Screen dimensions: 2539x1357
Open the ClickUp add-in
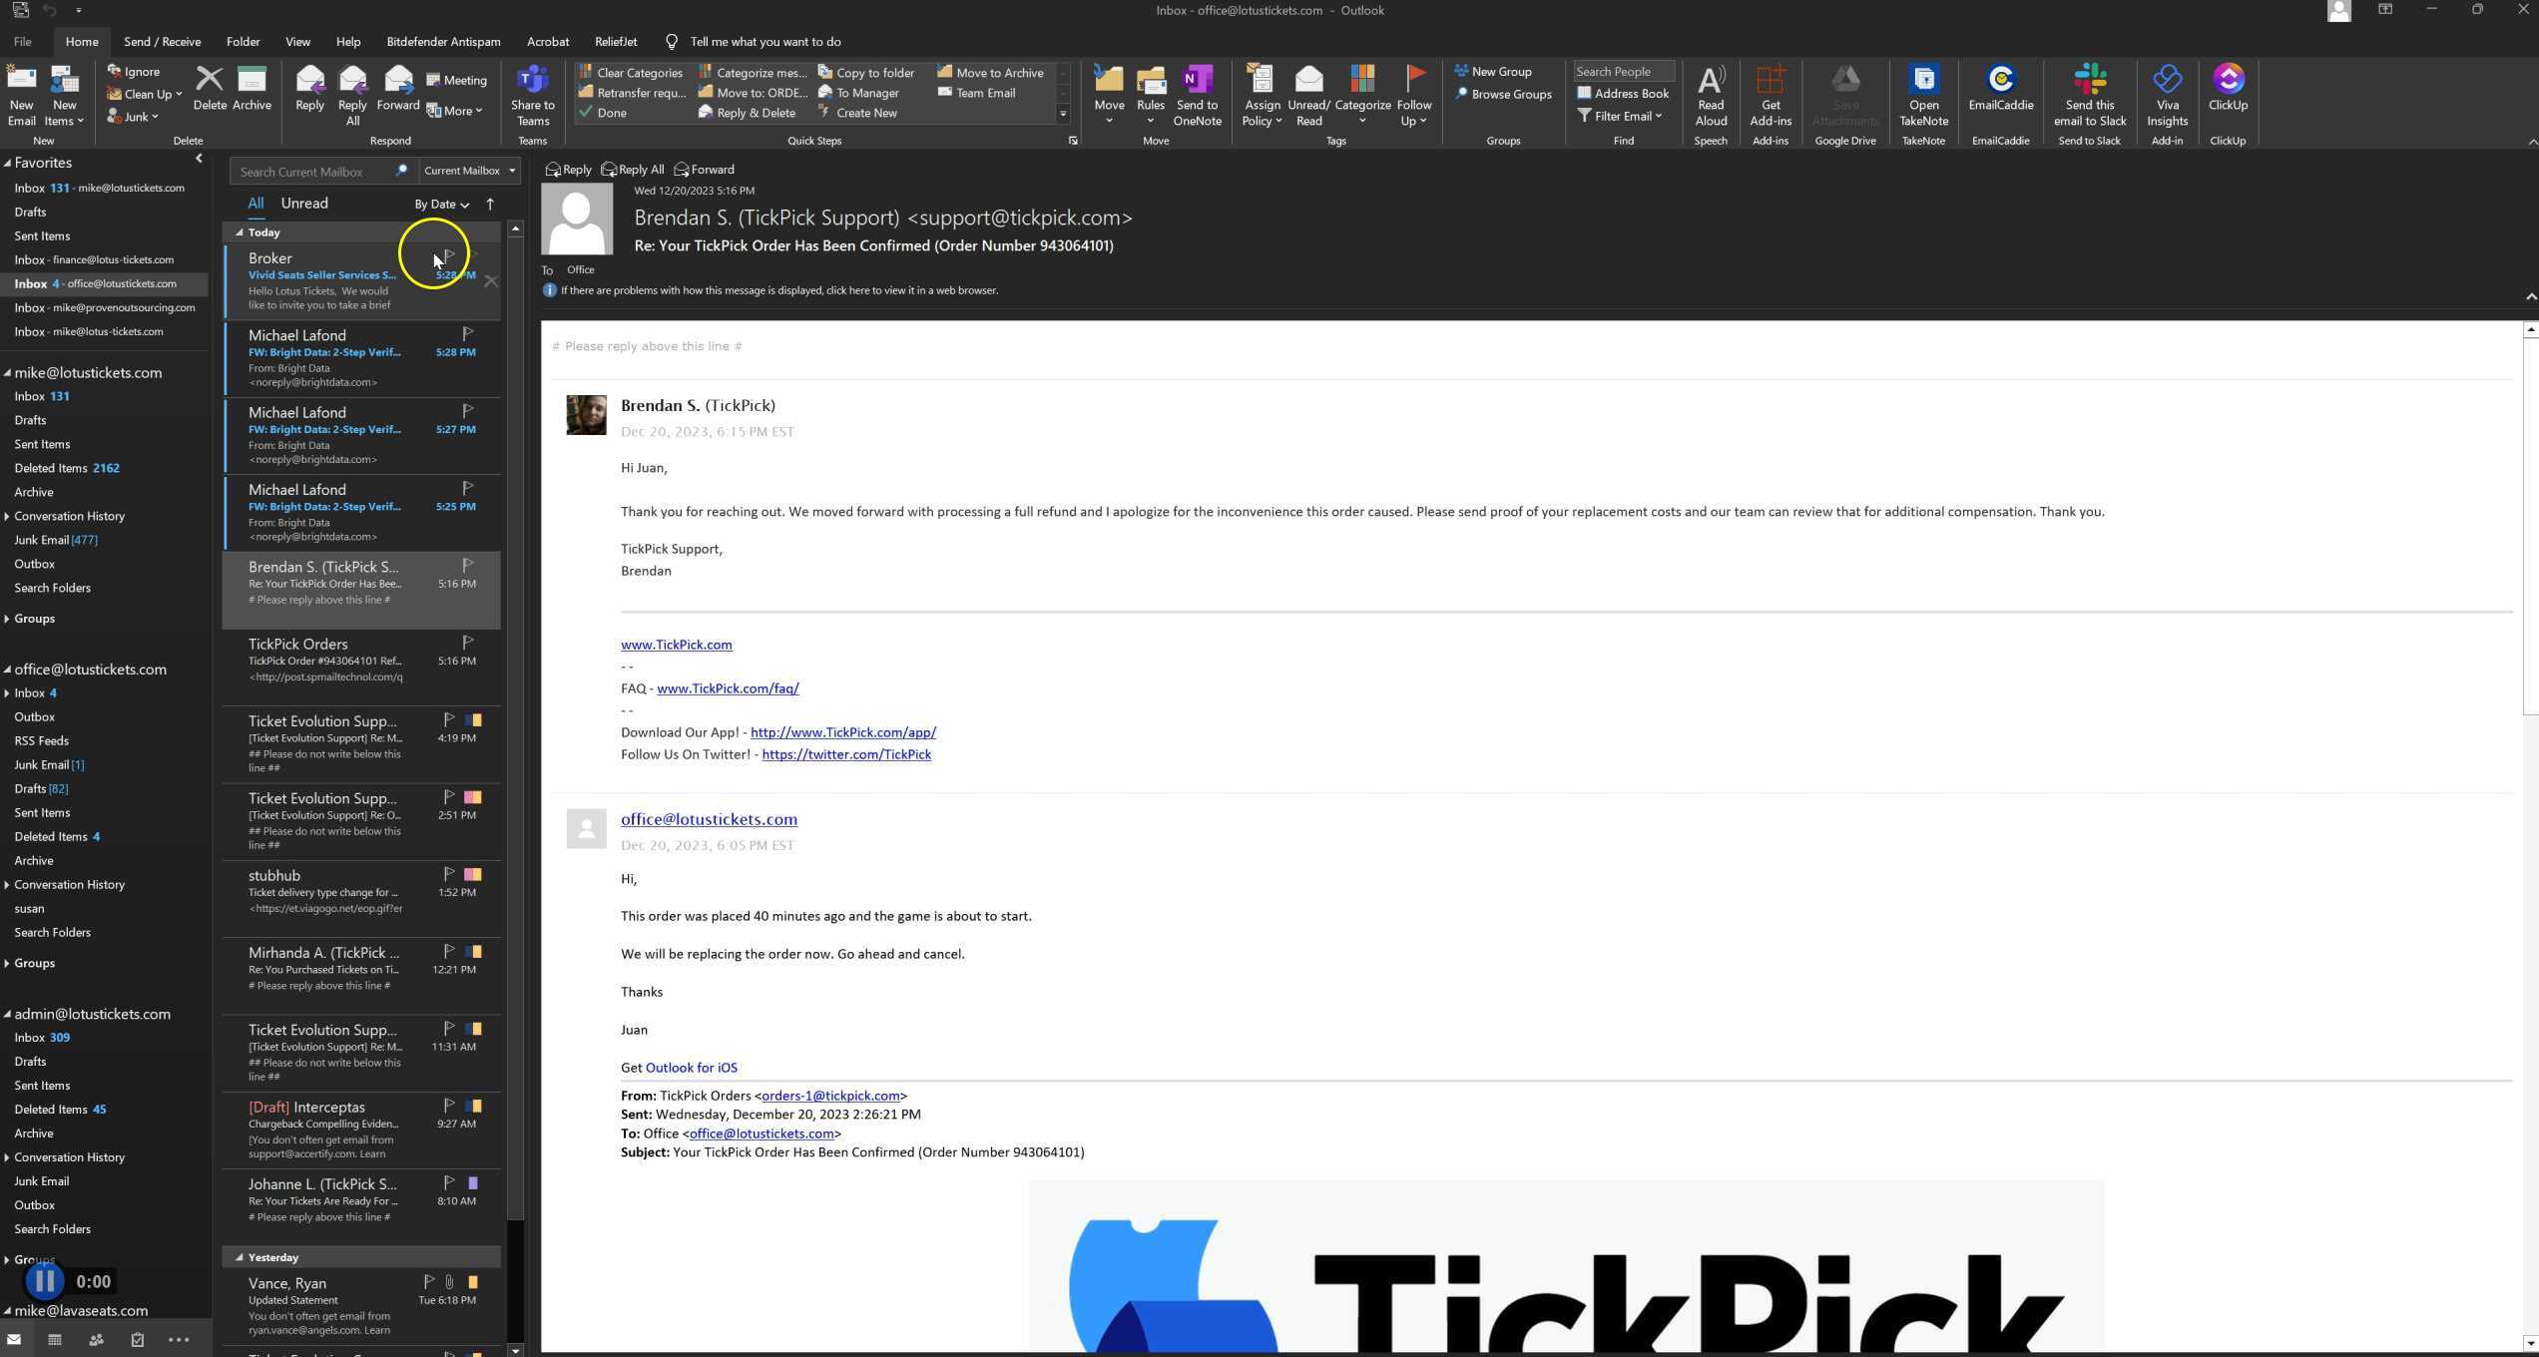coord(2229,95)
